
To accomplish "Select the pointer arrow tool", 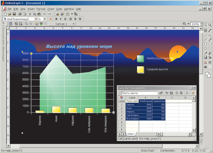I will (x=206, y=25).
